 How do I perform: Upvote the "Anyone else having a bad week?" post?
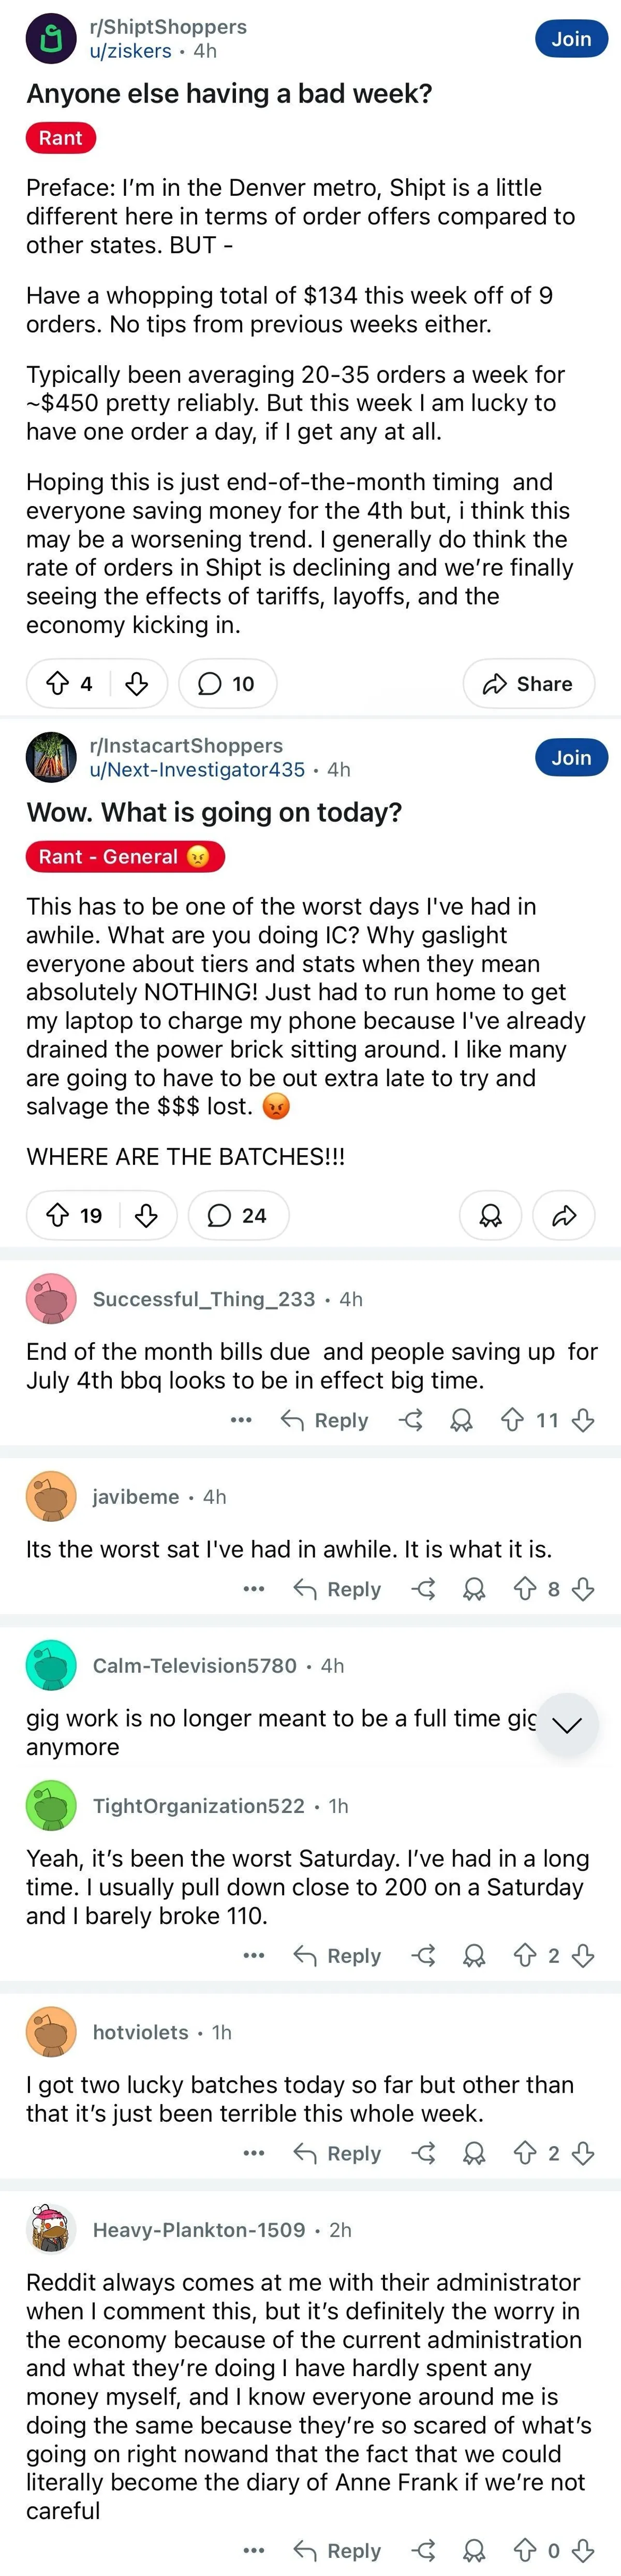[58, 684]
